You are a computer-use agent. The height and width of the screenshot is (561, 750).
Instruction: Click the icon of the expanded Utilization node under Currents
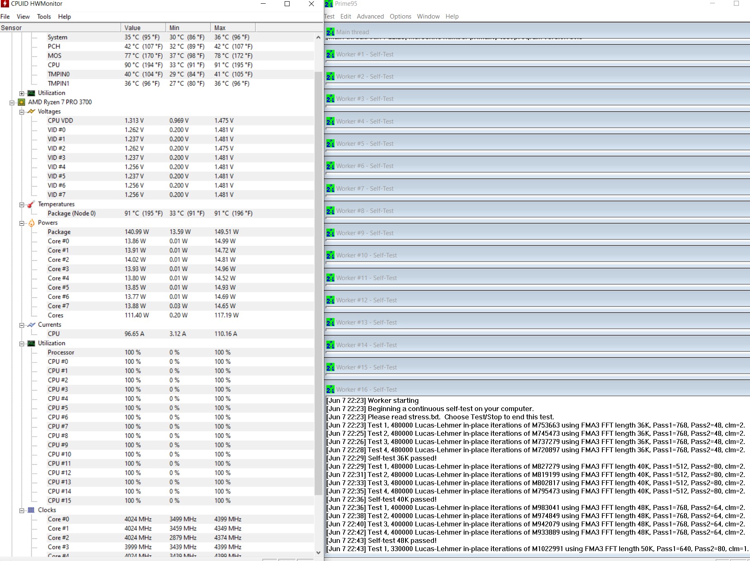pyautogui.click(x=31, y=343)
